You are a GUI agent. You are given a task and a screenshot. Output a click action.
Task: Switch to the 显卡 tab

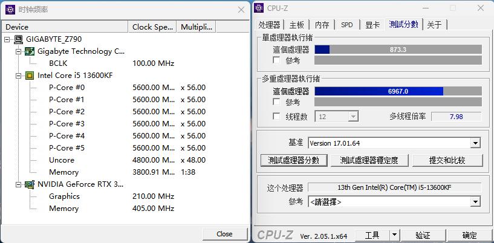pyautogui.click(x=372, y=25)
